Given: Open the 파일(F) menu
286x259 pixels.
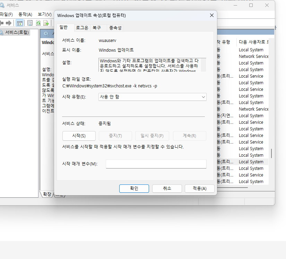Looking at the screenshot, I should click(6, 15).
